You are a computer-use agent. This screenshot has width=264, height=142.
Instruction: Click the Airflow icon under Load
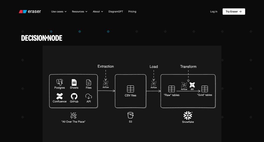pos(153,83)
